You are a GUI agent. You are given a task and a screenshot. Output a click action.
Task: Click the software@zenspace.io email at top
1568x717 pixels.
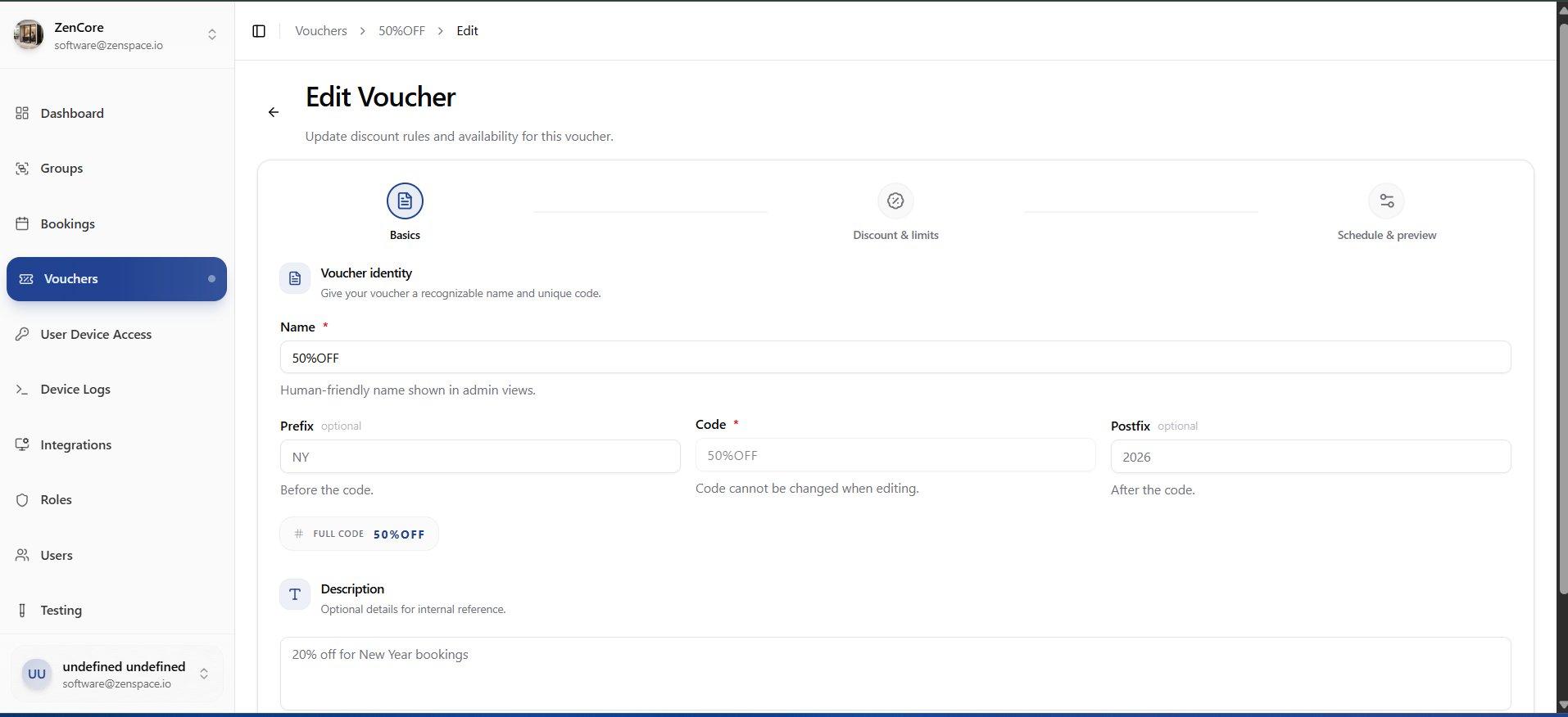tap(108, 46)
